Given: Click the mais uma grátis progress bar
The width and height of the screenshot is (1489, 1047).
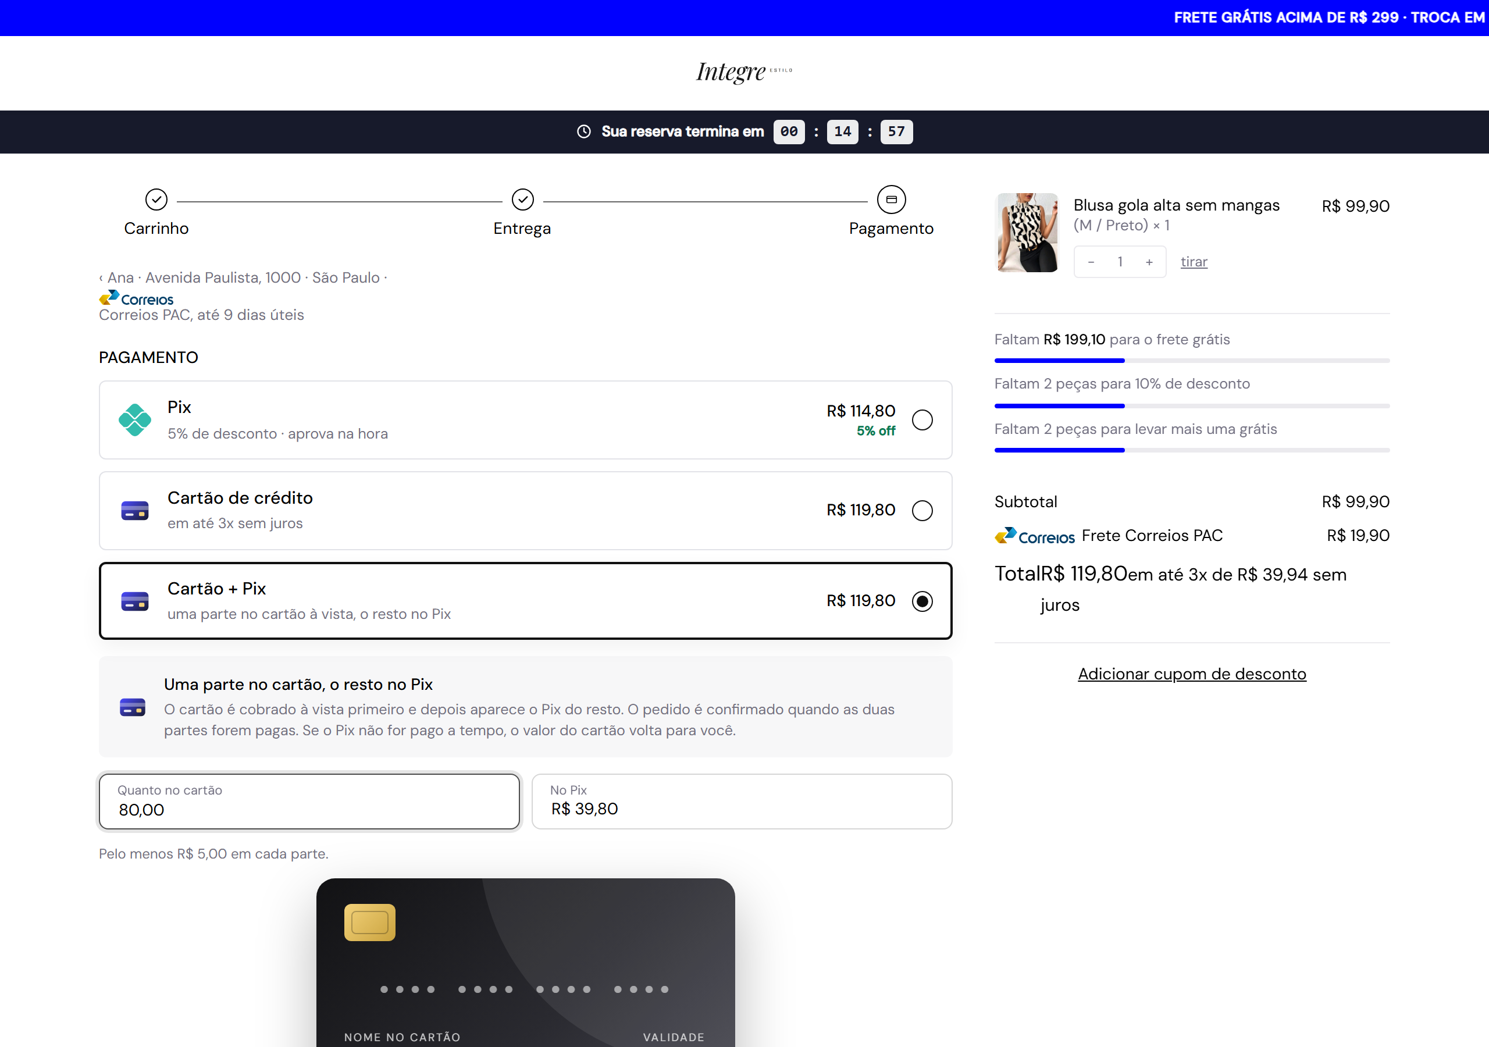Looking at the screenshot, I should [x=1192, y=450].
